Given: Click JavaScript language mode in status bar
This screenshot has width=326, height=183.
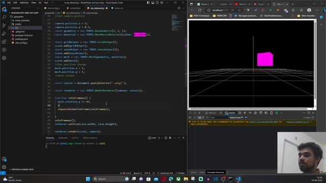Looking at the screenshot, I should tap(167, 173).
